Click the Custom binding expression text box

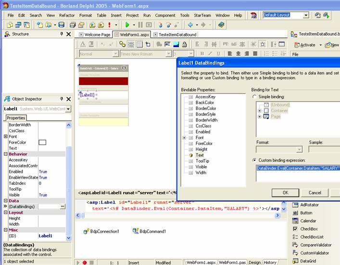pyautogui.click(x=298, y=174)
